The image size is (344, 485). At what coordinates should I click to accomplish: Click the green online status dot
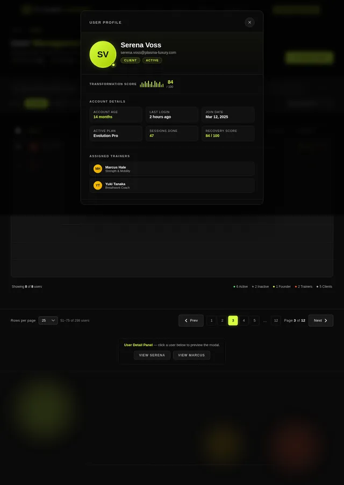coord(113,65)
